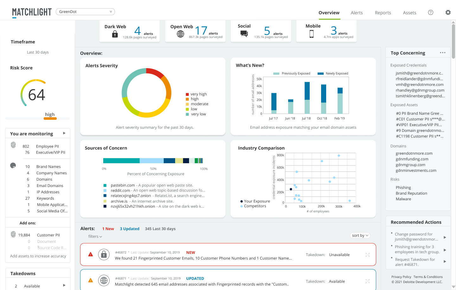Open Terms & Conditions link

point(428,277)
